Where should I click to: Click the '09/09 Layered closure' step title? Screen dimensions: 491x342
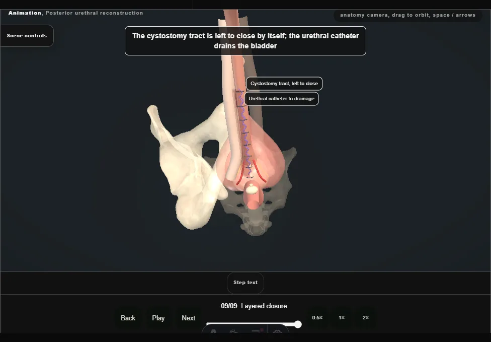(x=254, y=306)
